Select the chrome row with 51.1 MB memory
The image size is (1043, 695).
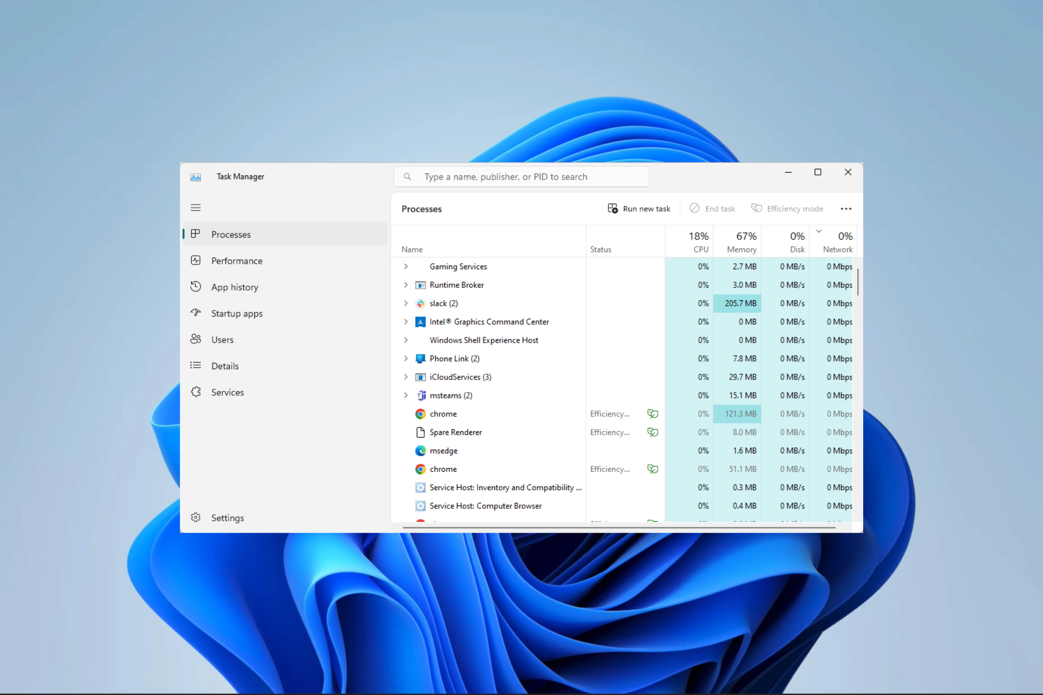(625, 469)
